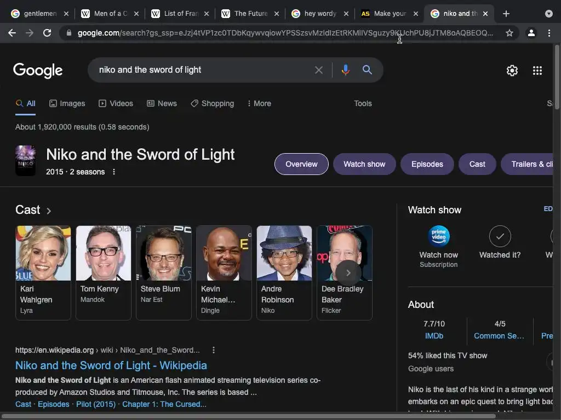The height and width of the screenshot is (420, 561).
Task: Open Prime Video Watch now option
Action: (x=438, y=236)
